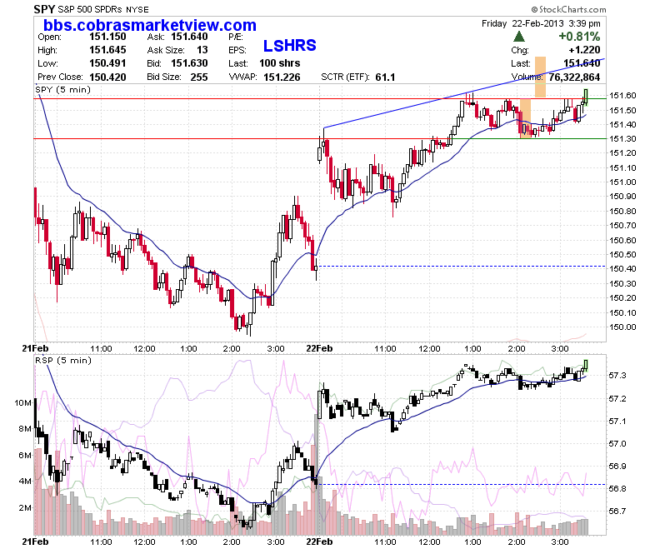650x549 pixels.
Task: Click the green up-arrow change indicator
Action: coord(518,37)
